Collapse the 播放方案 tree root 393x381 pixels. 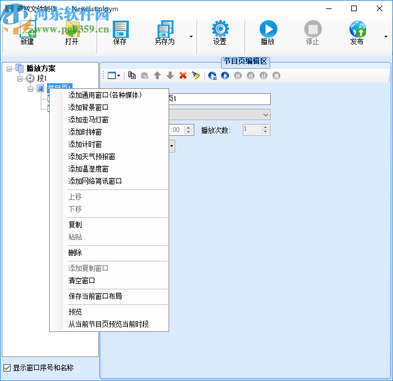tap(9, 69)
